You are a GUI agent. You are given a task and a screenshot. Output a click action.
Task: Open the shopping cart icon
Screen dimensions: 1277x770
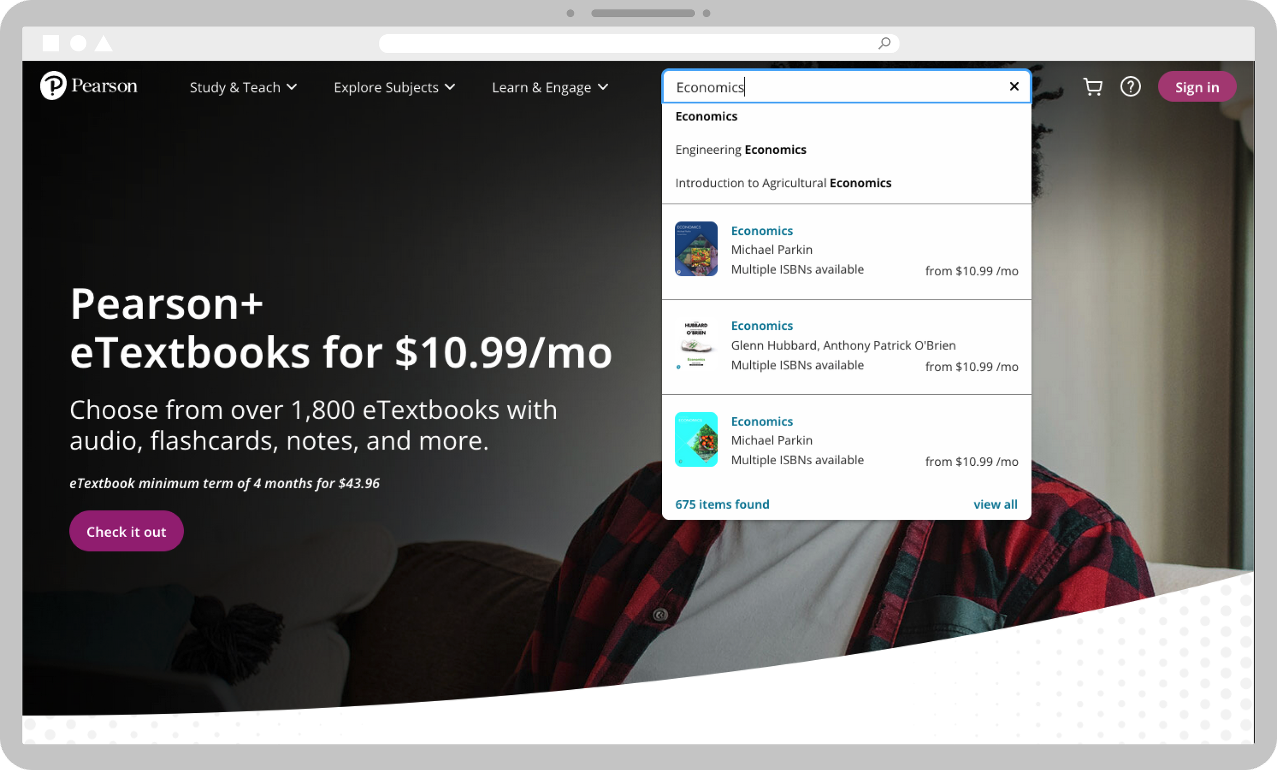point(1093,87)
